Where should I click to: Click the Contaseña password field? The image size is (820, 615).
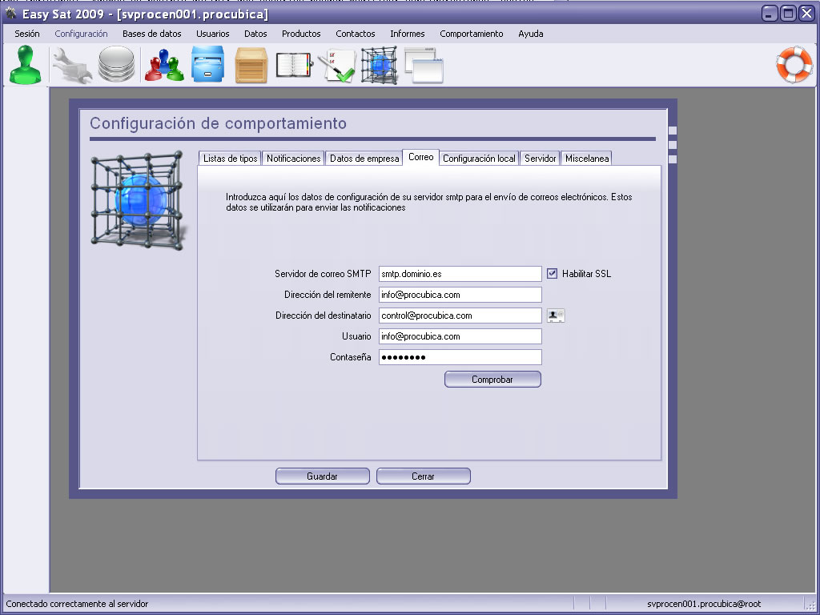(460, 357)
